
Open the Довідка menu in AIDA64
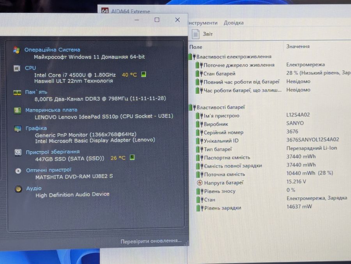(234, 23)
